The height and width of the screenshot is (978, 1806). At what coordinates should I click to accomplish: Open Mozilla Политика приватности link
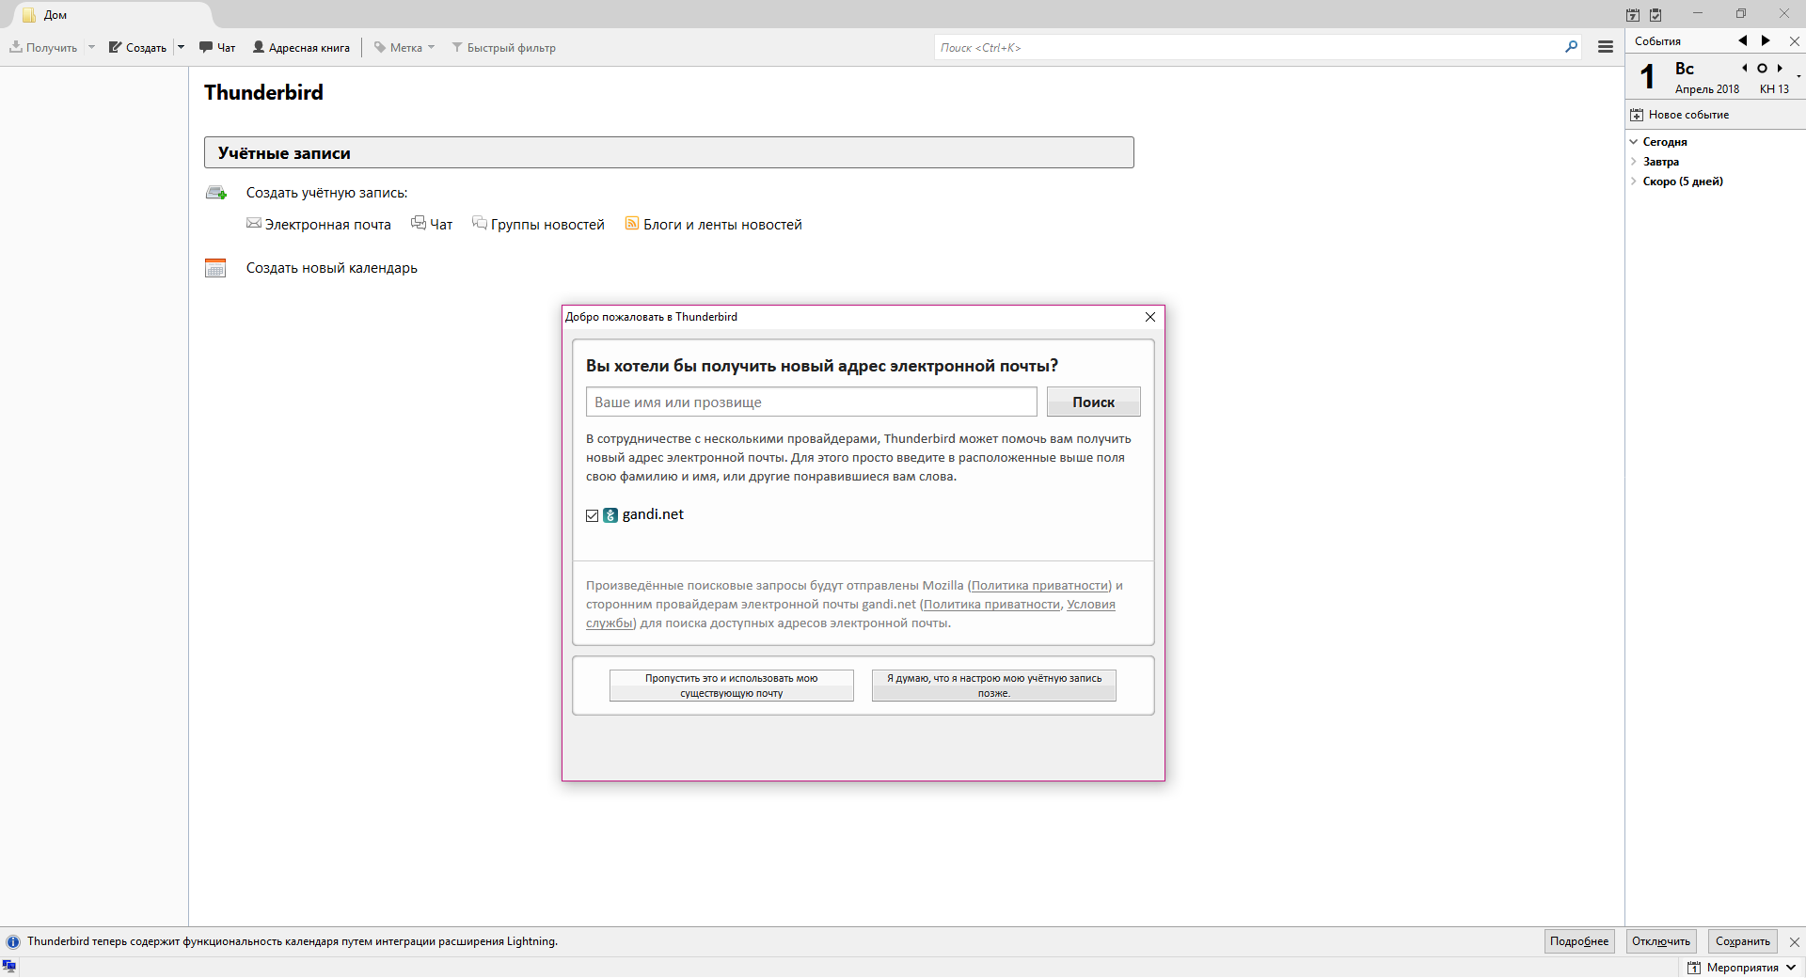click(1039, 585)
